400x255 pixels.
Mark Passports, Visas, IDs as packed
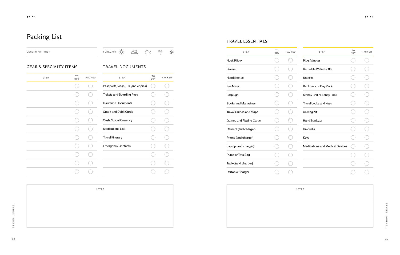coord(167,86)
